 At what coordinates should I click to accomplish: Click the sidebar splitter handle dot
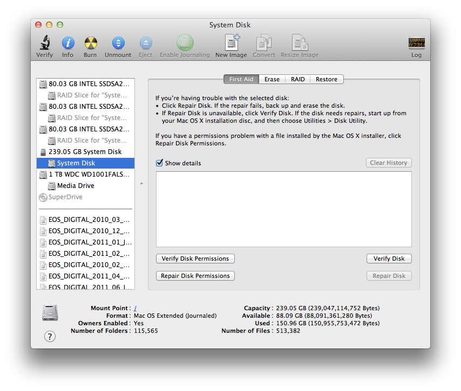pos(142,184)
